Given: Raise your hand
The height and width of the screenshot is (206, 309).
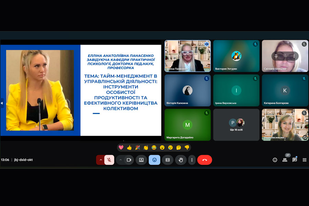Looking at the screenshot, I should pyautogui.click(x=181, y=160).
